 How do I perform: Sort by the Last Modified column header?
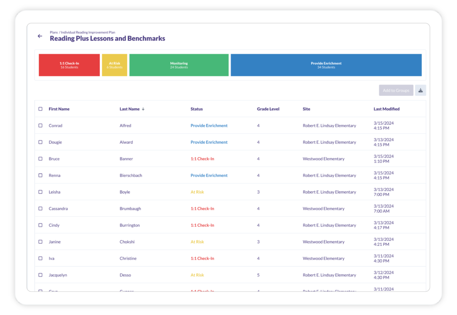pyautogui.click(x=387, y=109)
